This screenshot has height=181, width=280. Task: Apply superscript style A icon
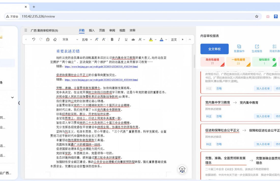[140, 39]
